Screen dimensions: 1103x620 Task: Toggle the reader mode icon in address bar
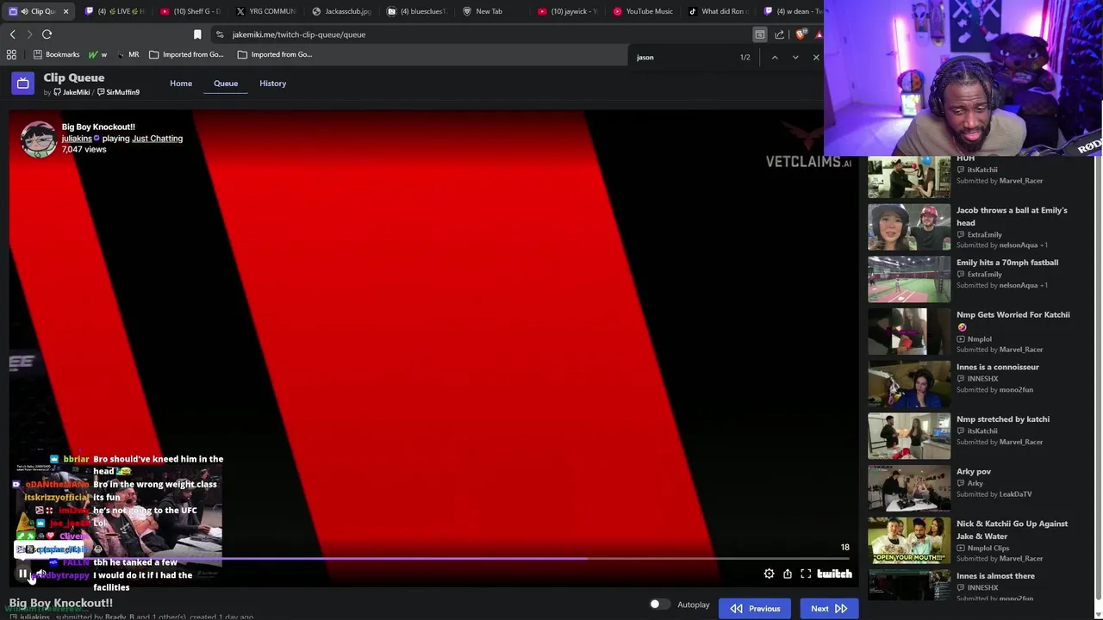759,34
